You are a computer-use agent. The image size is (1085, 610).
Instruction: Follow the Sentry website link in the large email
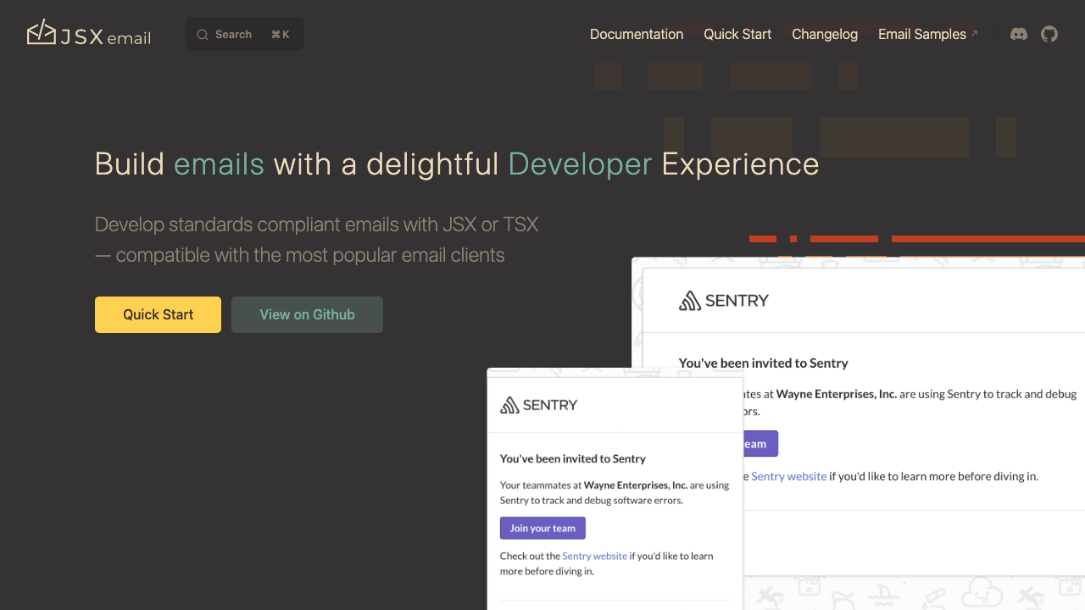coord(788,475)
